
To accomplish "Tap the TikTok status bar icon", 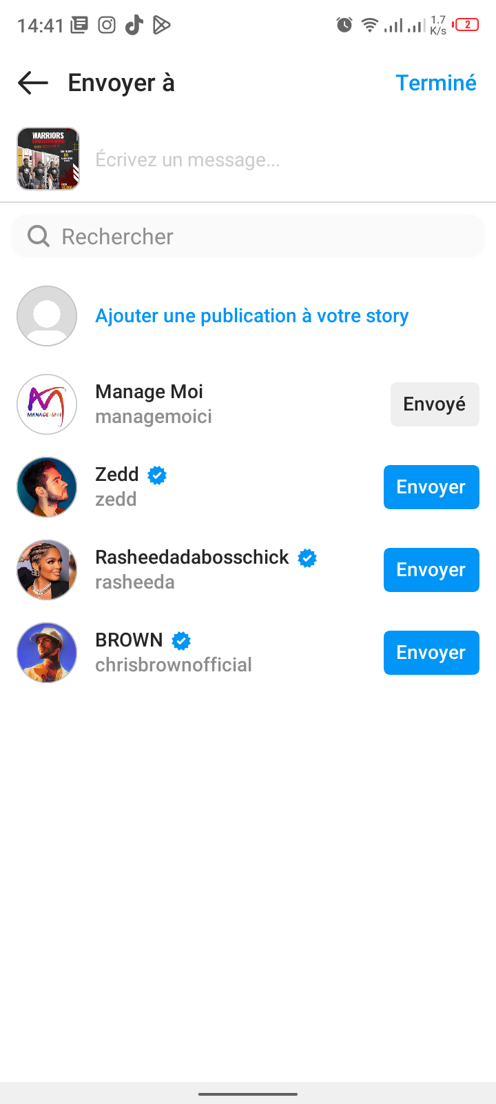I will click(134, 26).
